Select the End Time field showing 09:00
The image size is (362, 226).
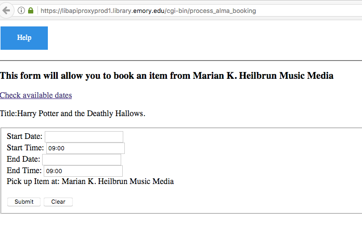point(83,171)
